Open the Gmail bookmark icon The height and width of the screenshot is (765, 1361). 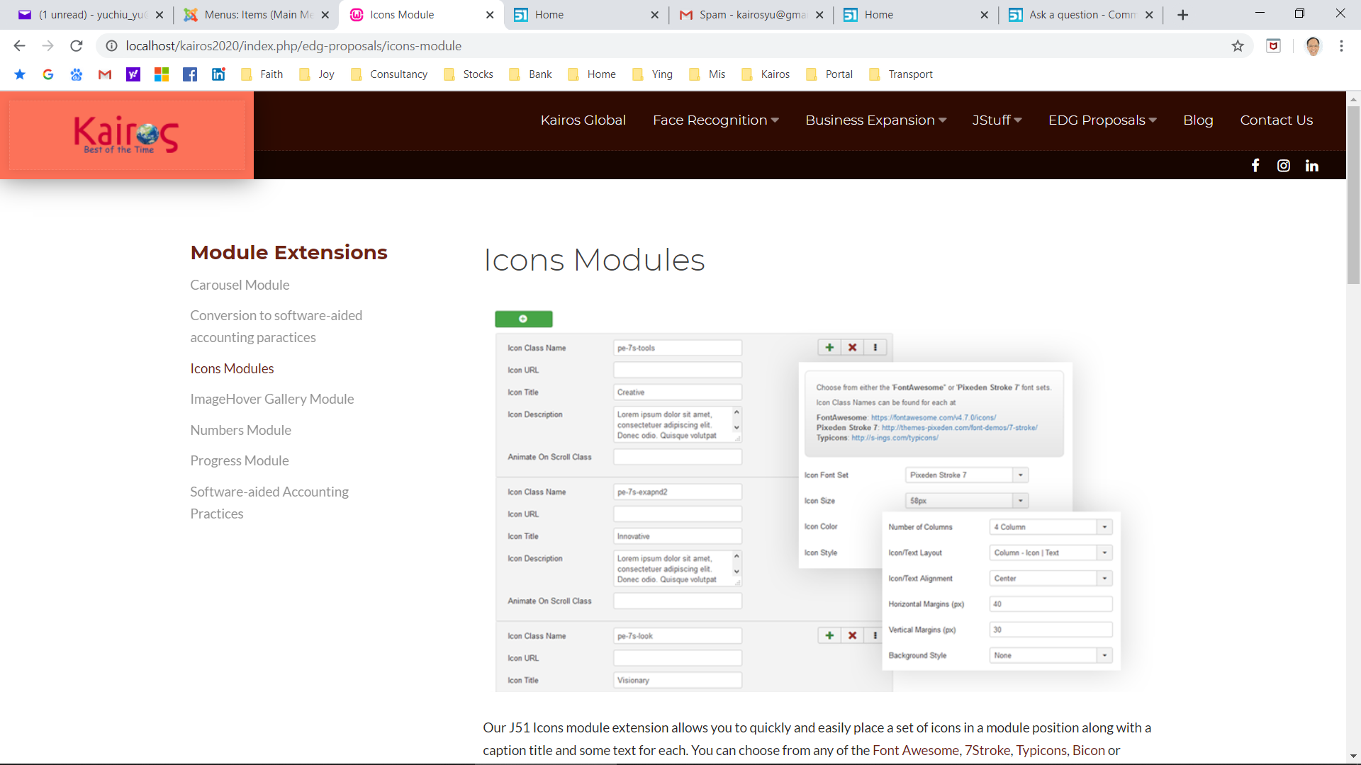pyautogui.click(x=105, y=74)
